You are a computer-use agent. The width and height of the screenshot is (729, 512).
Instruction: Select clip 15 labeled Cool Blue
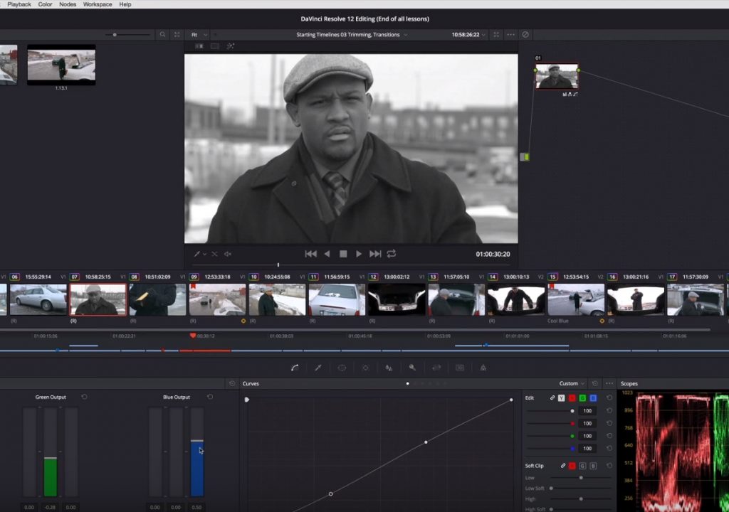pyautogui.click(x=576, y=299)
